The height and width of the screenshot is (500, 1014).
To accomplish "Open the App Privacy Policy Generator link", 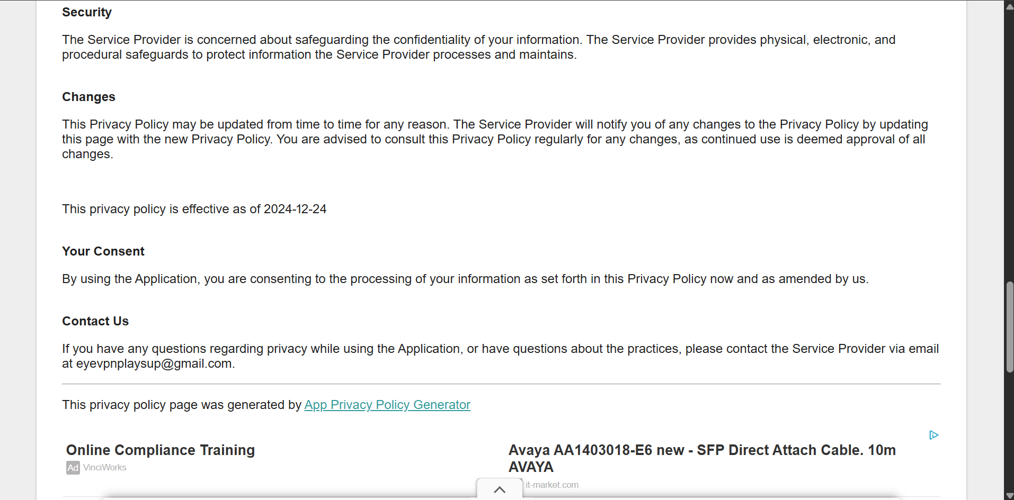I will click(387, 405).
